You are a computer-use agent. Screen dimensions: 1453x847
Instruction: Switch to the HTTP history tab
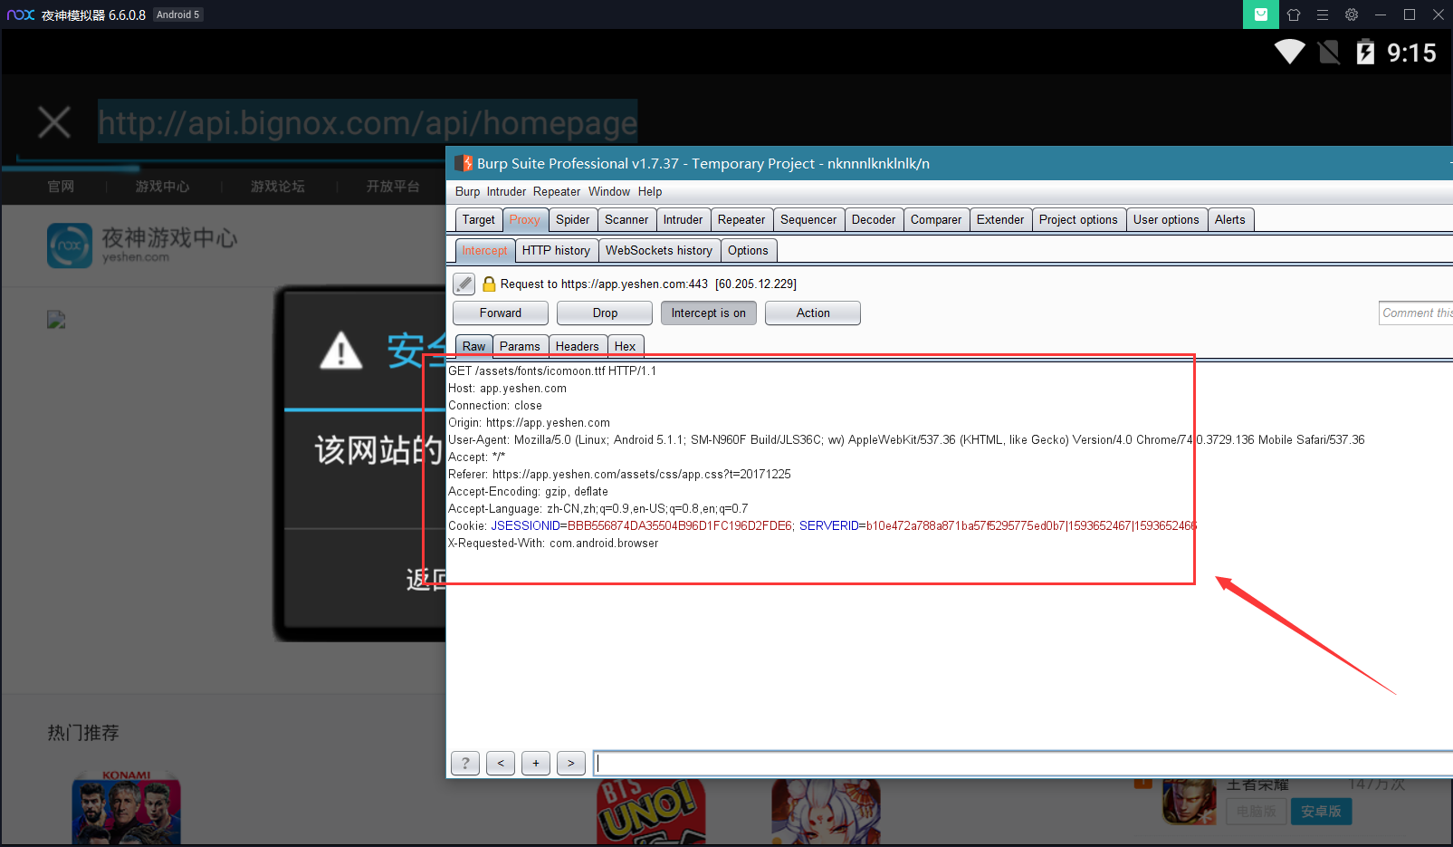556,250
